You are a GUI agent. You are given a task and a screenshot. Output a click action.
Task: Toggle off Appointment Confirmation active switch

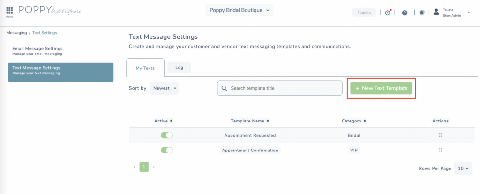167,150
